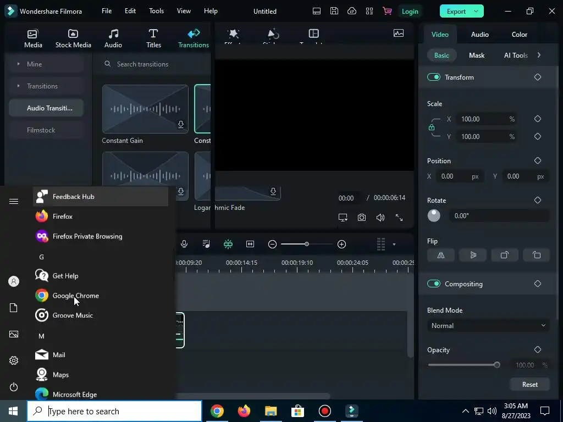Select the AI Tools sub-tab
The image size is (563, 422).
pos(516,55)
